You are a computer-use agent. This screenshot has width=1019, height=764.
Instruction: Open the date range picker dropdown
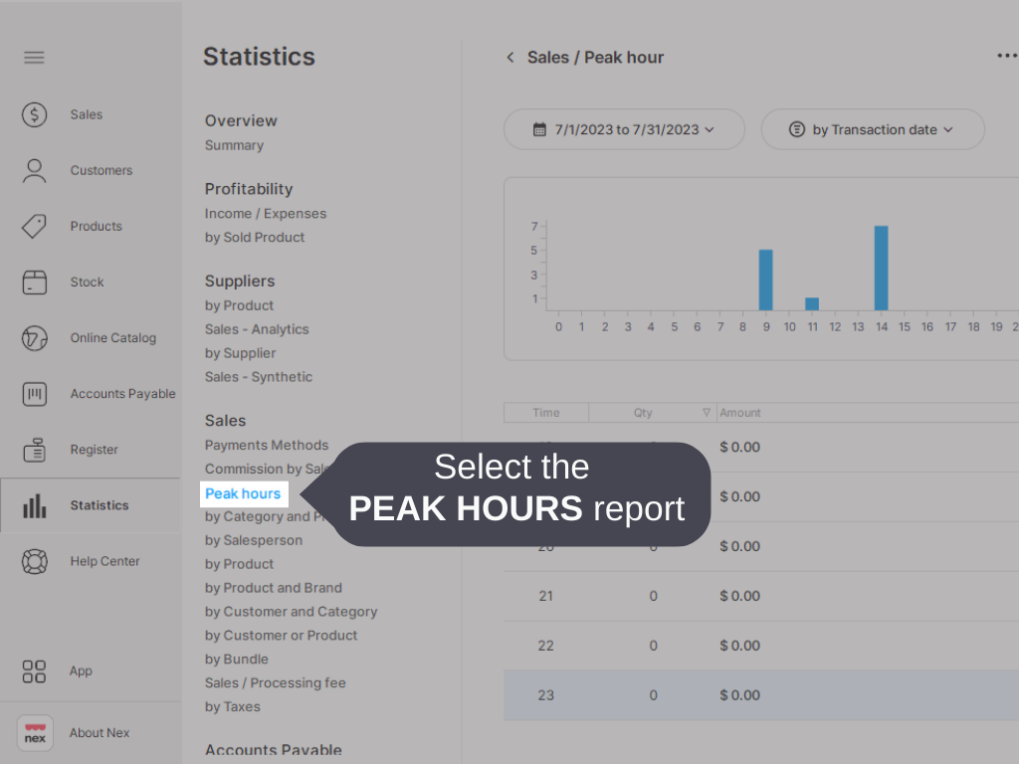(x=624, y=128)
